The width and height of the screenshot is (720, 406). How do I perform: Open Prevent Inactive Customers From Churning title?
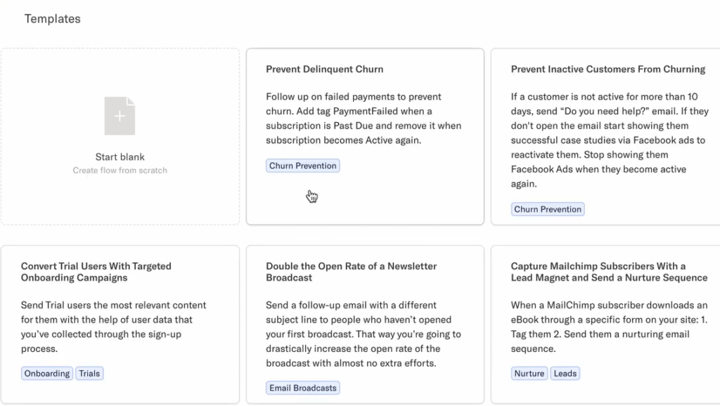(x=607, y=70)
